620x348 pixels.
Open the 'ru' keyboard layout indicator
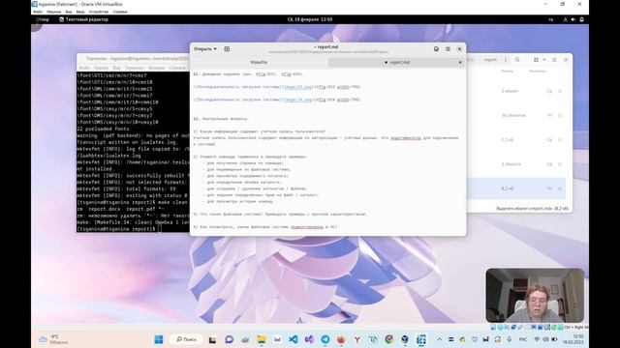point(551,19)
